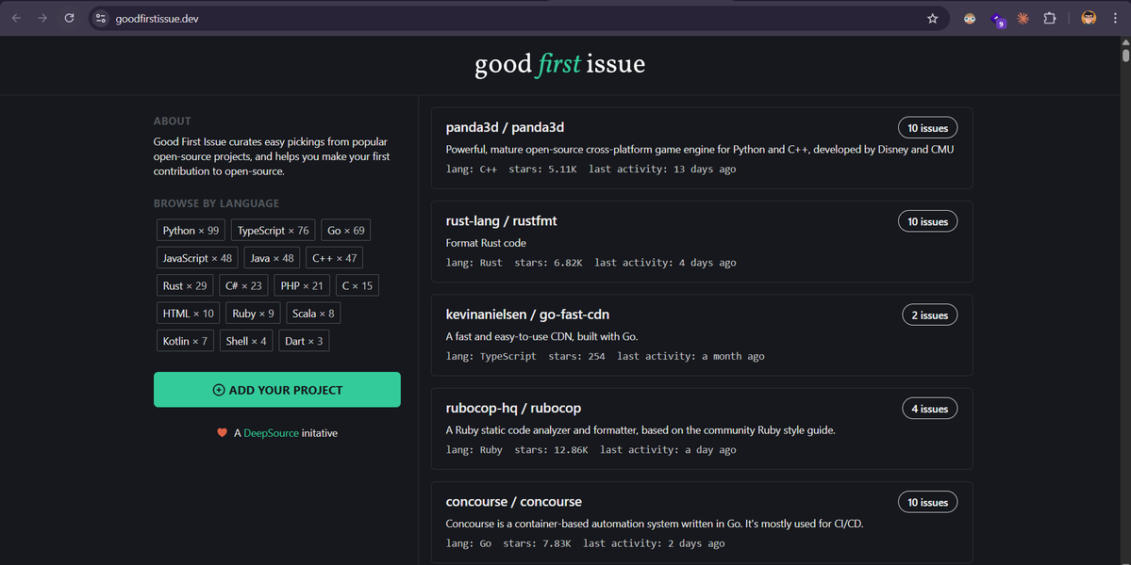The image size is (1131, 565).
Task: Filter by HTML × 10
Action: 189,313
